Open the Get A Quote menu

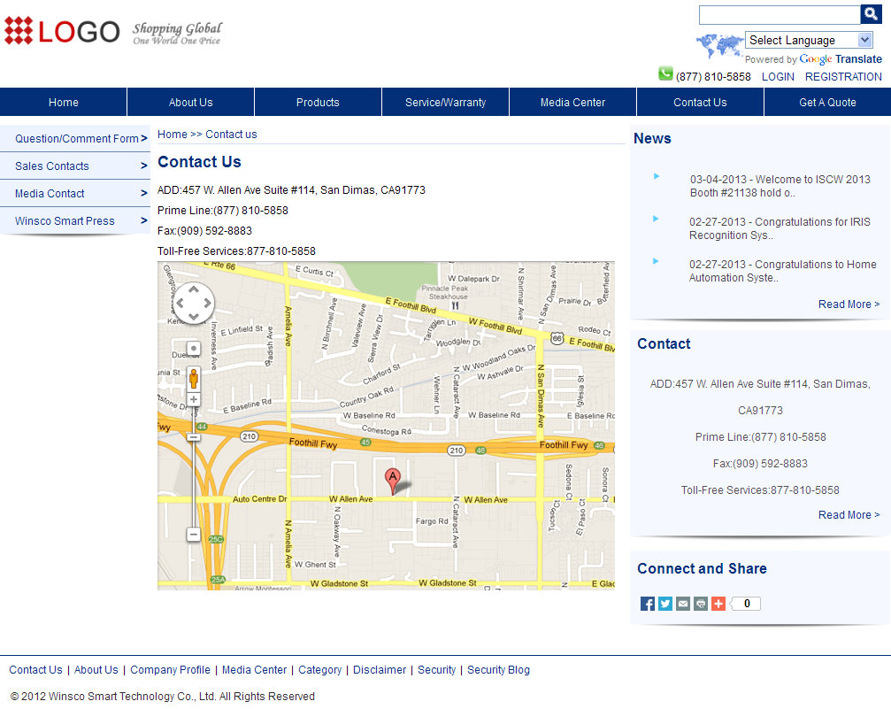[827, 103]
